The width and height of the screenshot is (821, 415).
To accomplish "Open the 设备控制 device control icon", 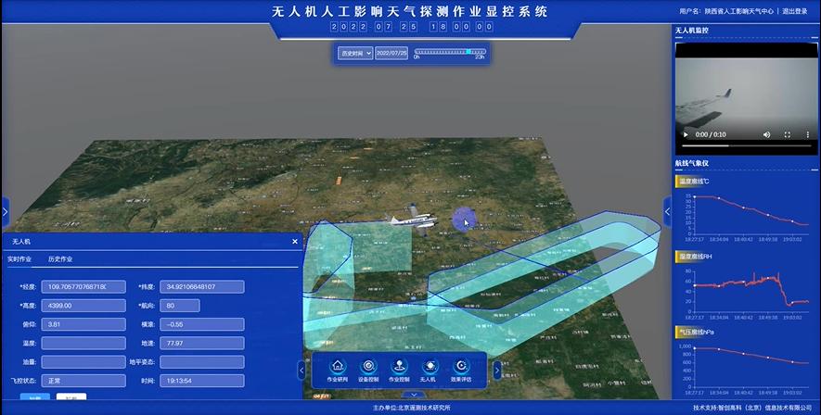I will coord(368,368).
